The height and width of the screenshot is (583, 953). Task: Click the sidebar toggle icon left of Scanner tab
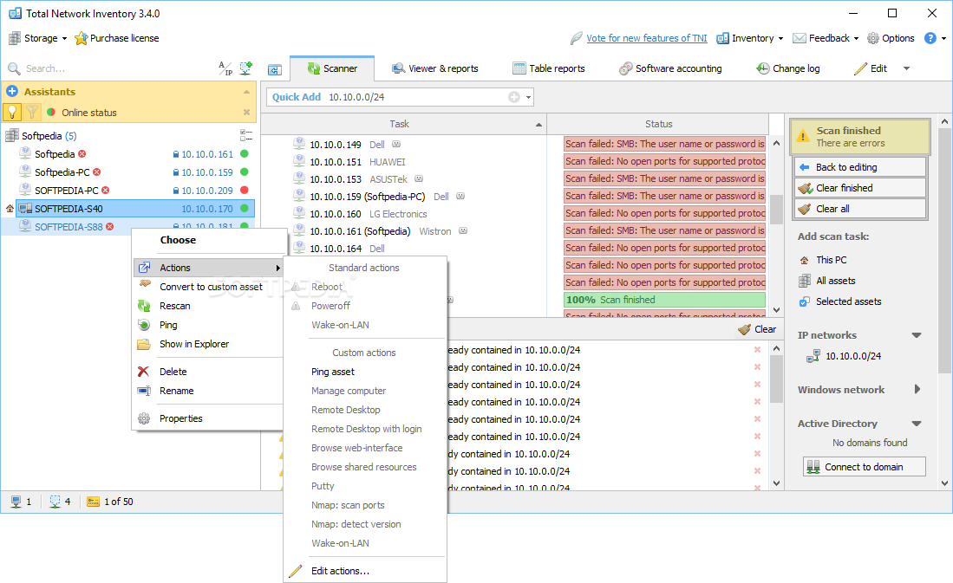click(275, 70)
